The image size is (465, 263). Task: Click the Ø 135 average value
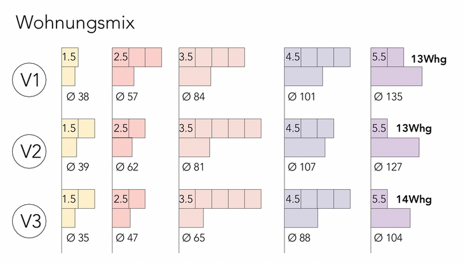coord(388,97)
